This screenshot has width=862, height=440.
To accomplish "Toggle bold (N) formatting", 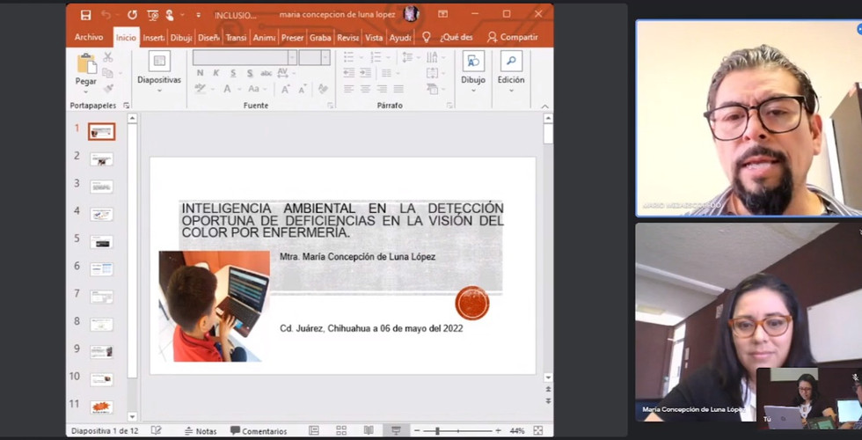I will tap(201, 72).
